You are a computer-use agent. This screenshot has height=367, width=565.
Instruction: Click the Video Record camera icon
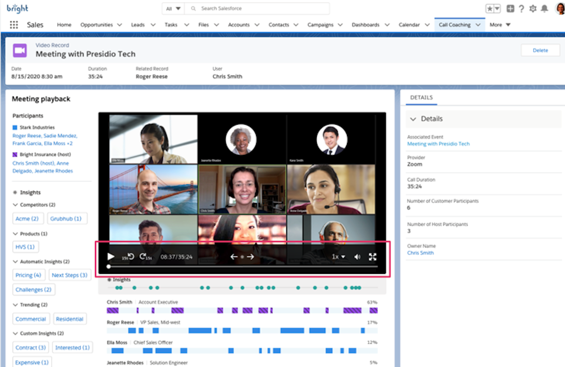coord(20,50)
